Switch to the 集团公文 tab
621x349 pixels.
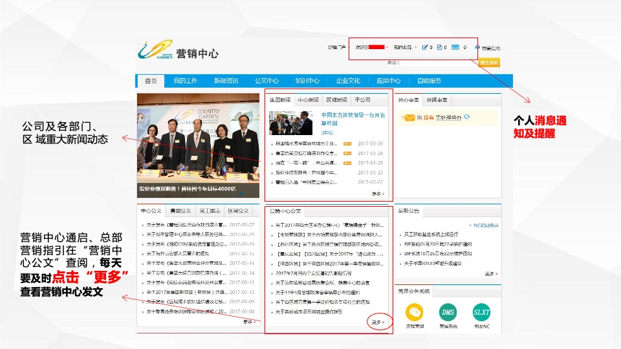click(180, 211)
